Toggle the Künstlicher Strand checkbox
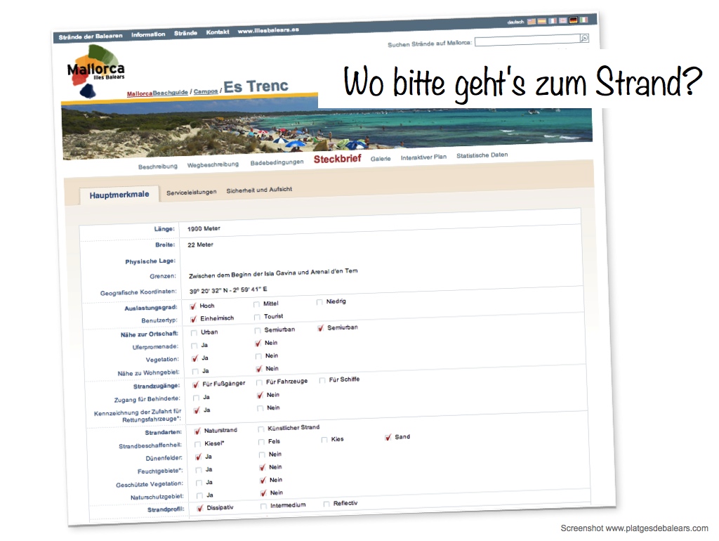Viewport: 719px width, 541px height. coord(261,429)
